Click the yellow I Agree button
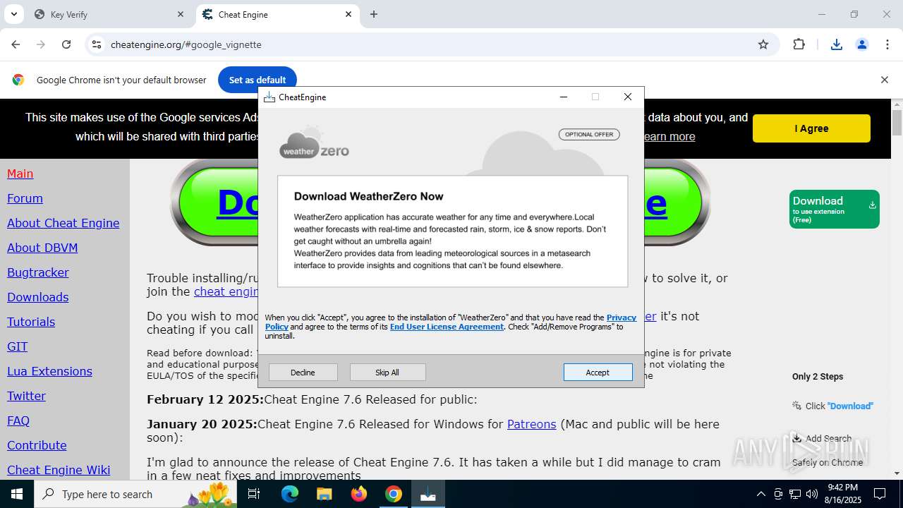This screenshot has width=903, height=508. (x=811, y=128)
